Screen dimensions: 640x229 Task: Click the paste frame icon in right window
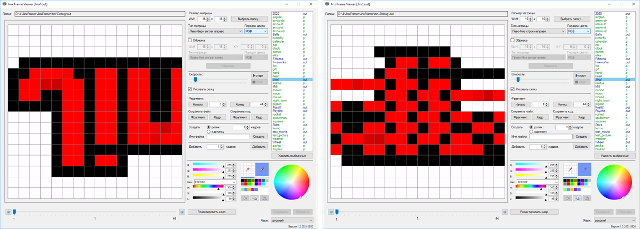pos(587,198)
